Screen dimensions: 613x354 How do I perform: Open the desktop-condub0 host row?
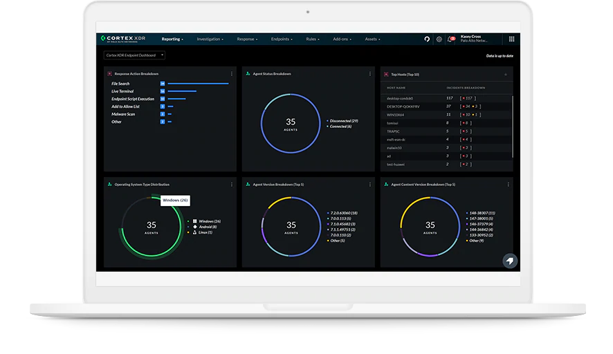[446, 98]
